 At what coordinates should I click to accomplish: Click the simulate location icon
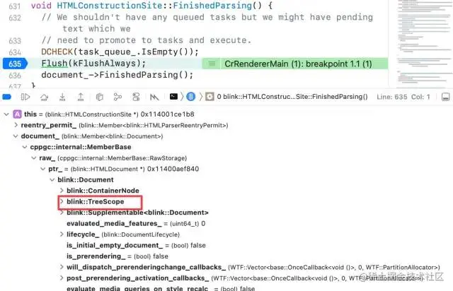tap(154, 97)
